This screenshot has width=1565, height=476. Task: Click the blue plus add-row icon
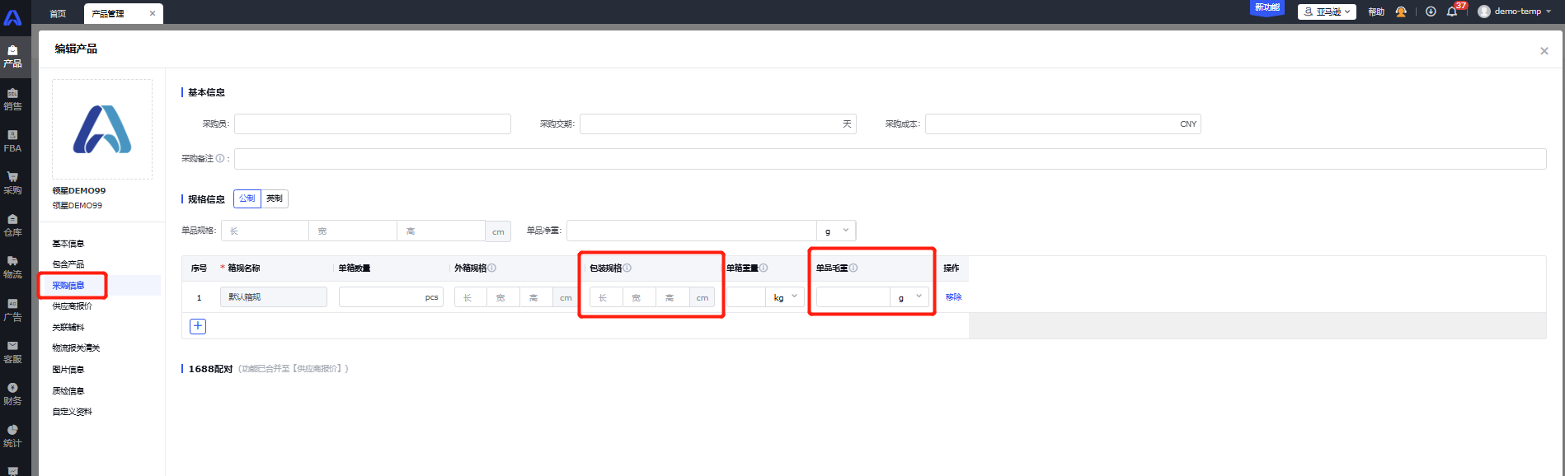(x=198, y=326)
